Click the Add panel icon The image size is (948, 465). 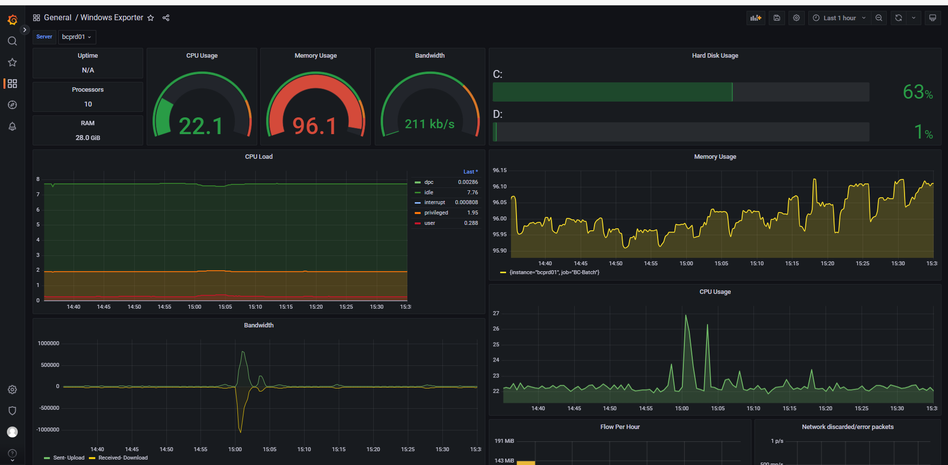(x=755, y=18)
